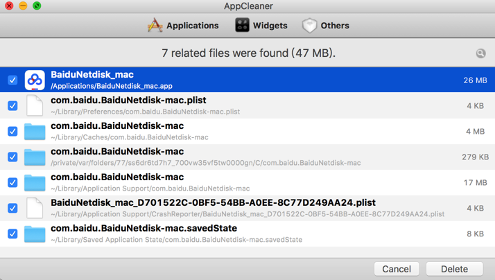Click the Widgets tab icon

[x=242, y=26]
